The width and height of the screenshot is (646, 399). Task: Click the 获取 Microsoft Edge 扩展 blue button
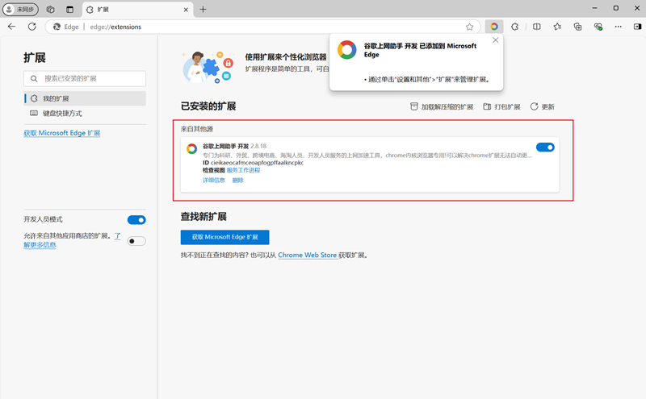[x=224, y=237]
